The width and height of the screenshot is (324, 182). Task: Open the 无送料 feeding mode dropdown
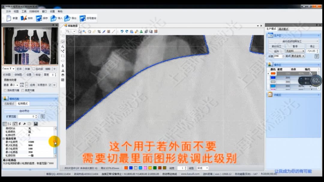pyautogui.click(x=295, y=51)
